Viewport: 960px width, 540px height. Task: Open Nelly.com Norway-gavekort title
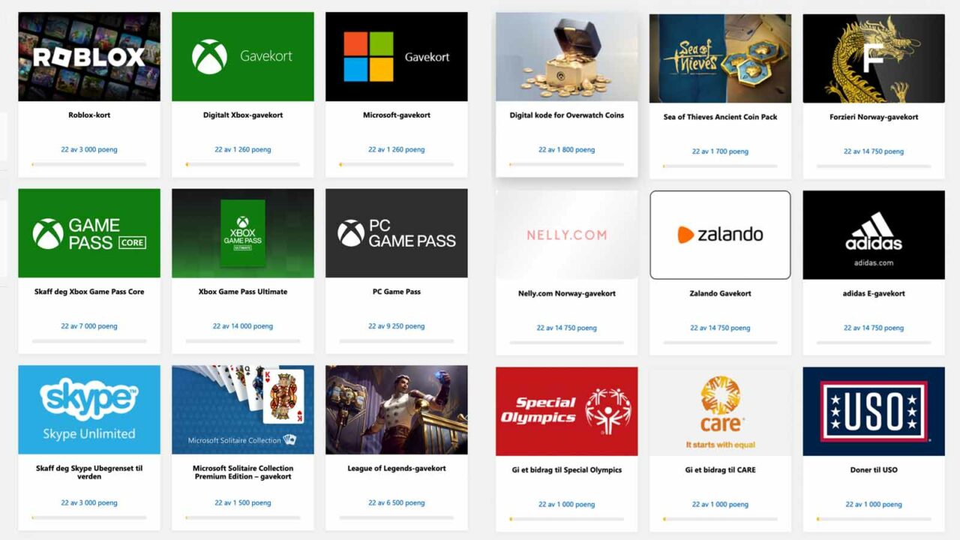(x=567, y=293)
